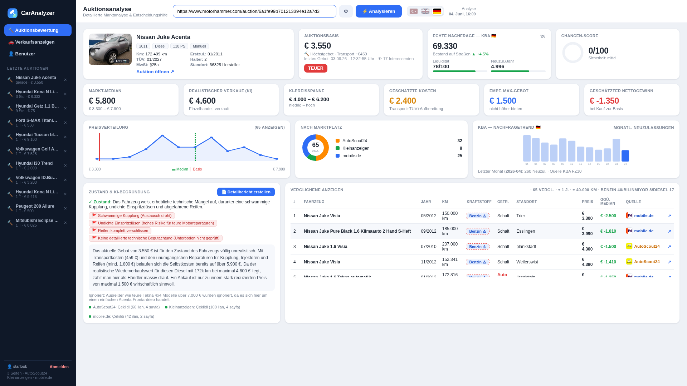Click AutoScout24 source icon in plankstadt row

[629, 246]
